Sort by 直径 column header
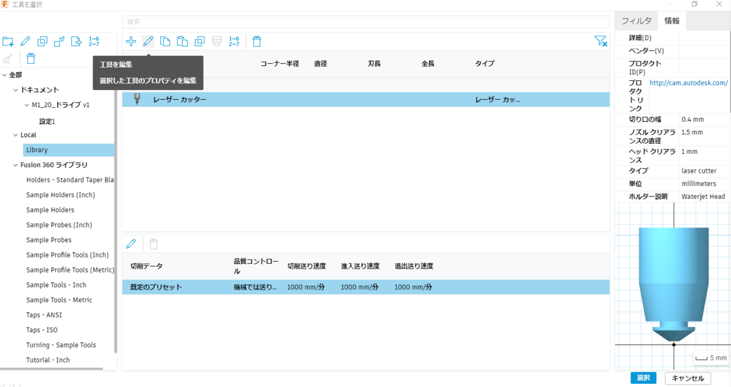Viewport: 731px width, 387px height. 321,63
